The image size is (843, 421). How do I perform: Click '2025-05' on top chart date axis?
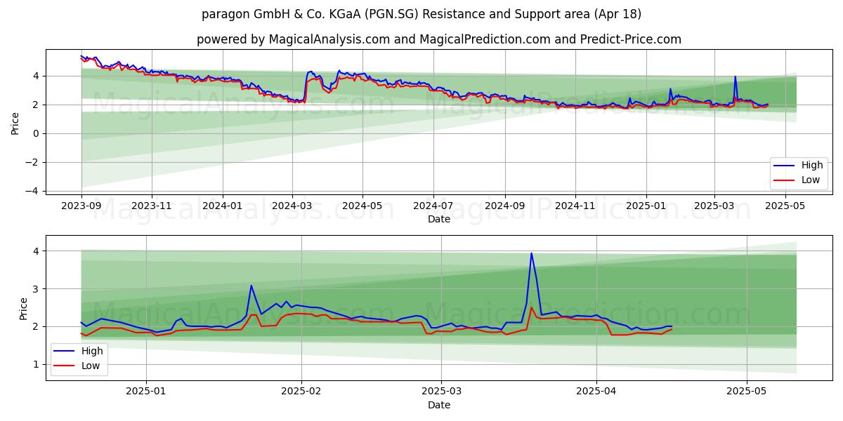[x=785, y=206]
